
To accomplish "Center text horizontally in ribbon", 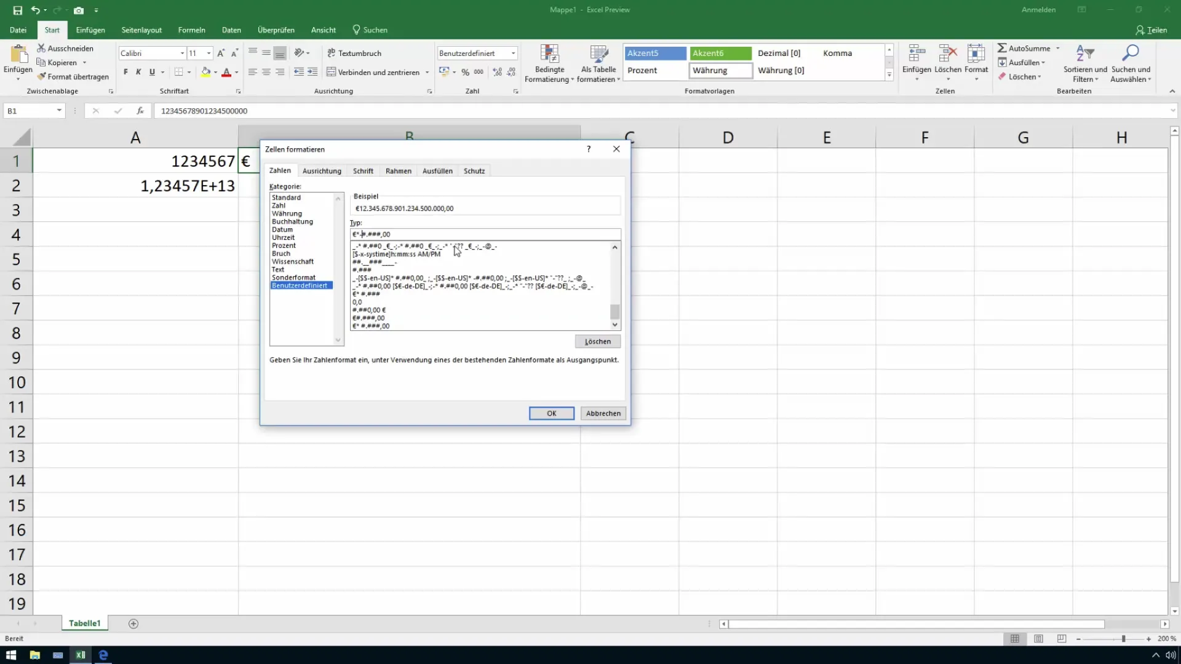I will (266, 72).
